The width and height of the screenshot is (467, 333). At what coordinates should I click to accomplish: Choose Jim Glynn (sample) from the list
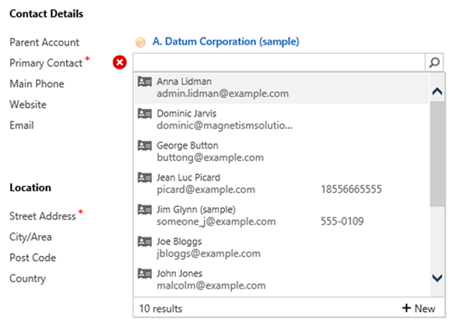coord(195,209)
